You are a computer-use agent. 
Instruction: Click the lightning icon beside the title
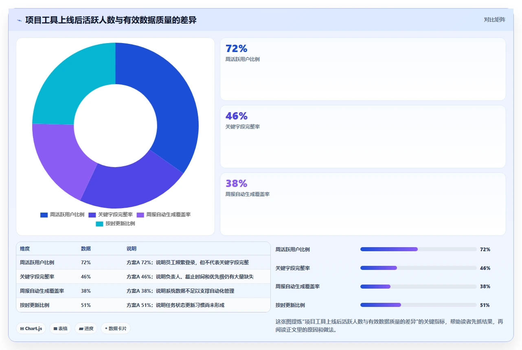click(20, 20)
